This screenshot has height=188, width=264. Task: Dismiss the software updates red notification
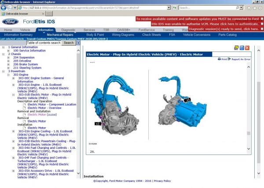(x=262, y=19)
